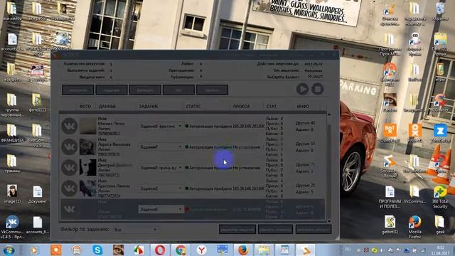
Task: Open image (1) file on the desktop
Action: (x=12, y=194)
